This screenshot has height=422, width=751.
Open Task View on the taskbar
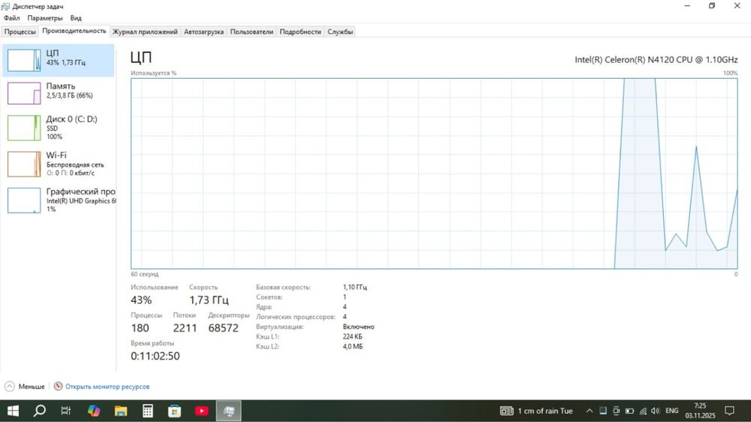(66, 411)
